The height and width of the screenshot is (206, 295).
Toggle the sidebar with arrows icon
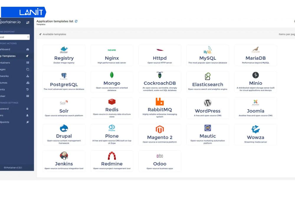pos(28,23)
